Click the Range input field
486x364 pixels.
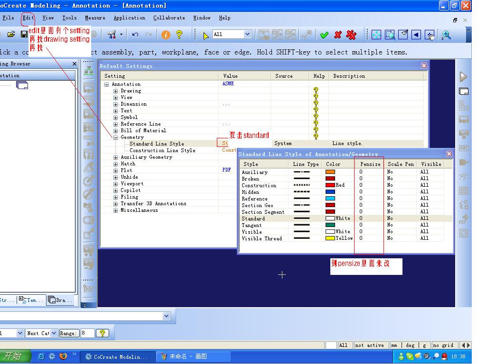point(87,333)
